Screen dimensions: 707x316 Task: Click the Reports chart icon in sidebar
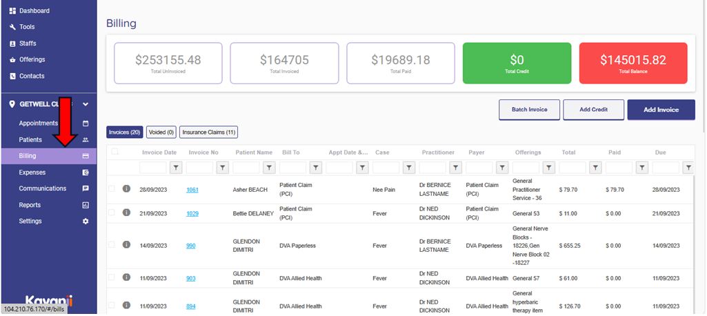click(86, 205)
